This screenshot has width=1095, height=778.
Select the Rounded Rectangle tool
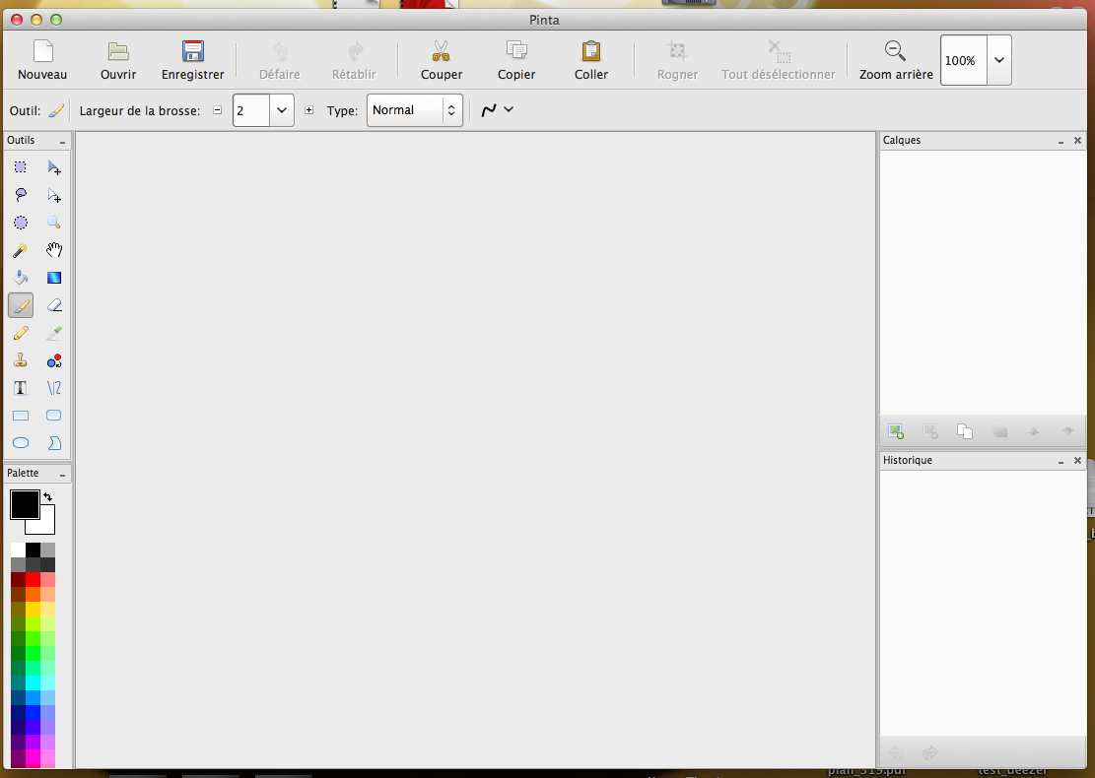click(54, 416)
